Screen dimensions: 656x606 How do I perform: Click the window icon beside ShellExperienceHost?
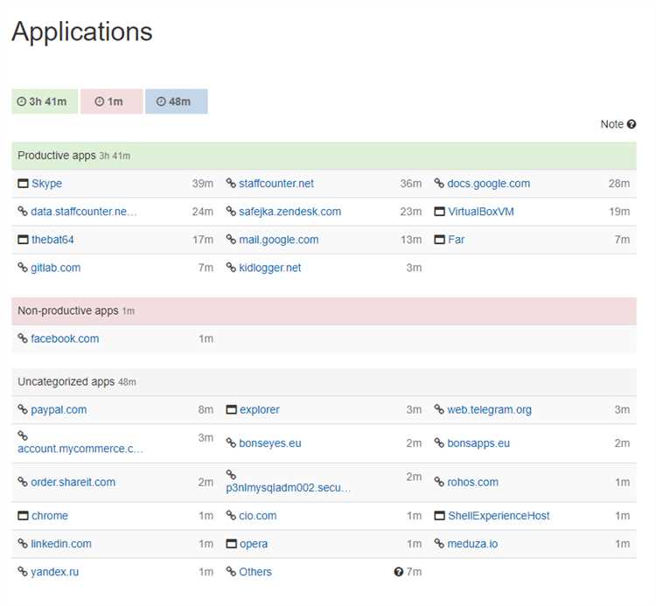tap(439, 516)
